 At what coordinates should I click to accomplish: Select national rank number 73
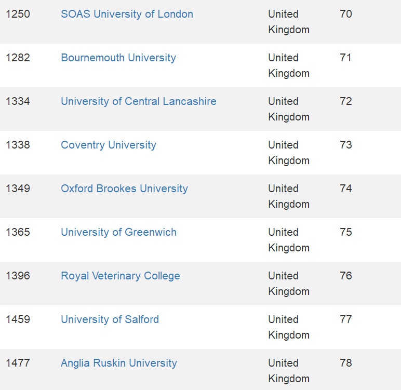pyautogui.click(x=346, y=145)
